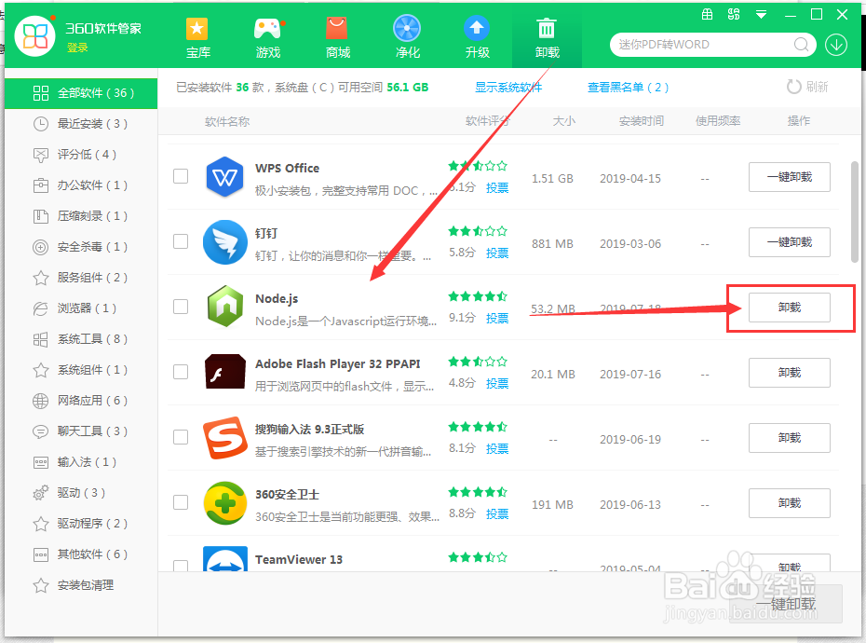Select 网络应用 (6) category
Image resolution: width=866 pixels, height=643 pixels.
81,401
